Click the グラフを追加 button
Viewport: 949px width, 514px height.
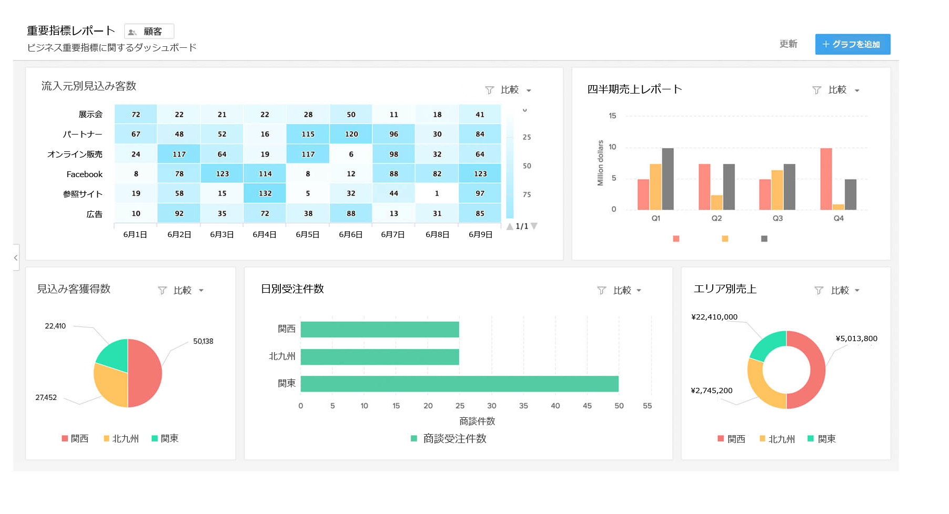[x=852, y=44]
